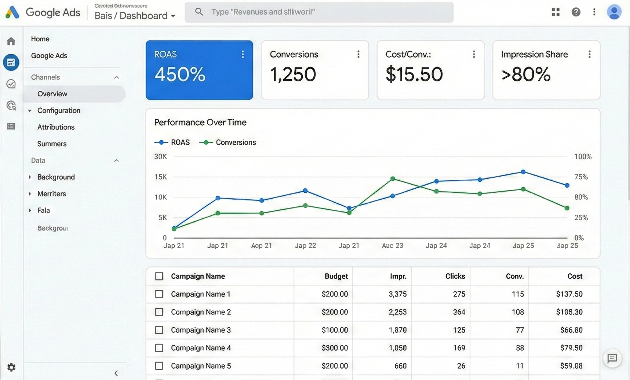Screen dimensions: 630x380
Task: Click the Keyword insights sidebar icon
Action: coord(11,106)
